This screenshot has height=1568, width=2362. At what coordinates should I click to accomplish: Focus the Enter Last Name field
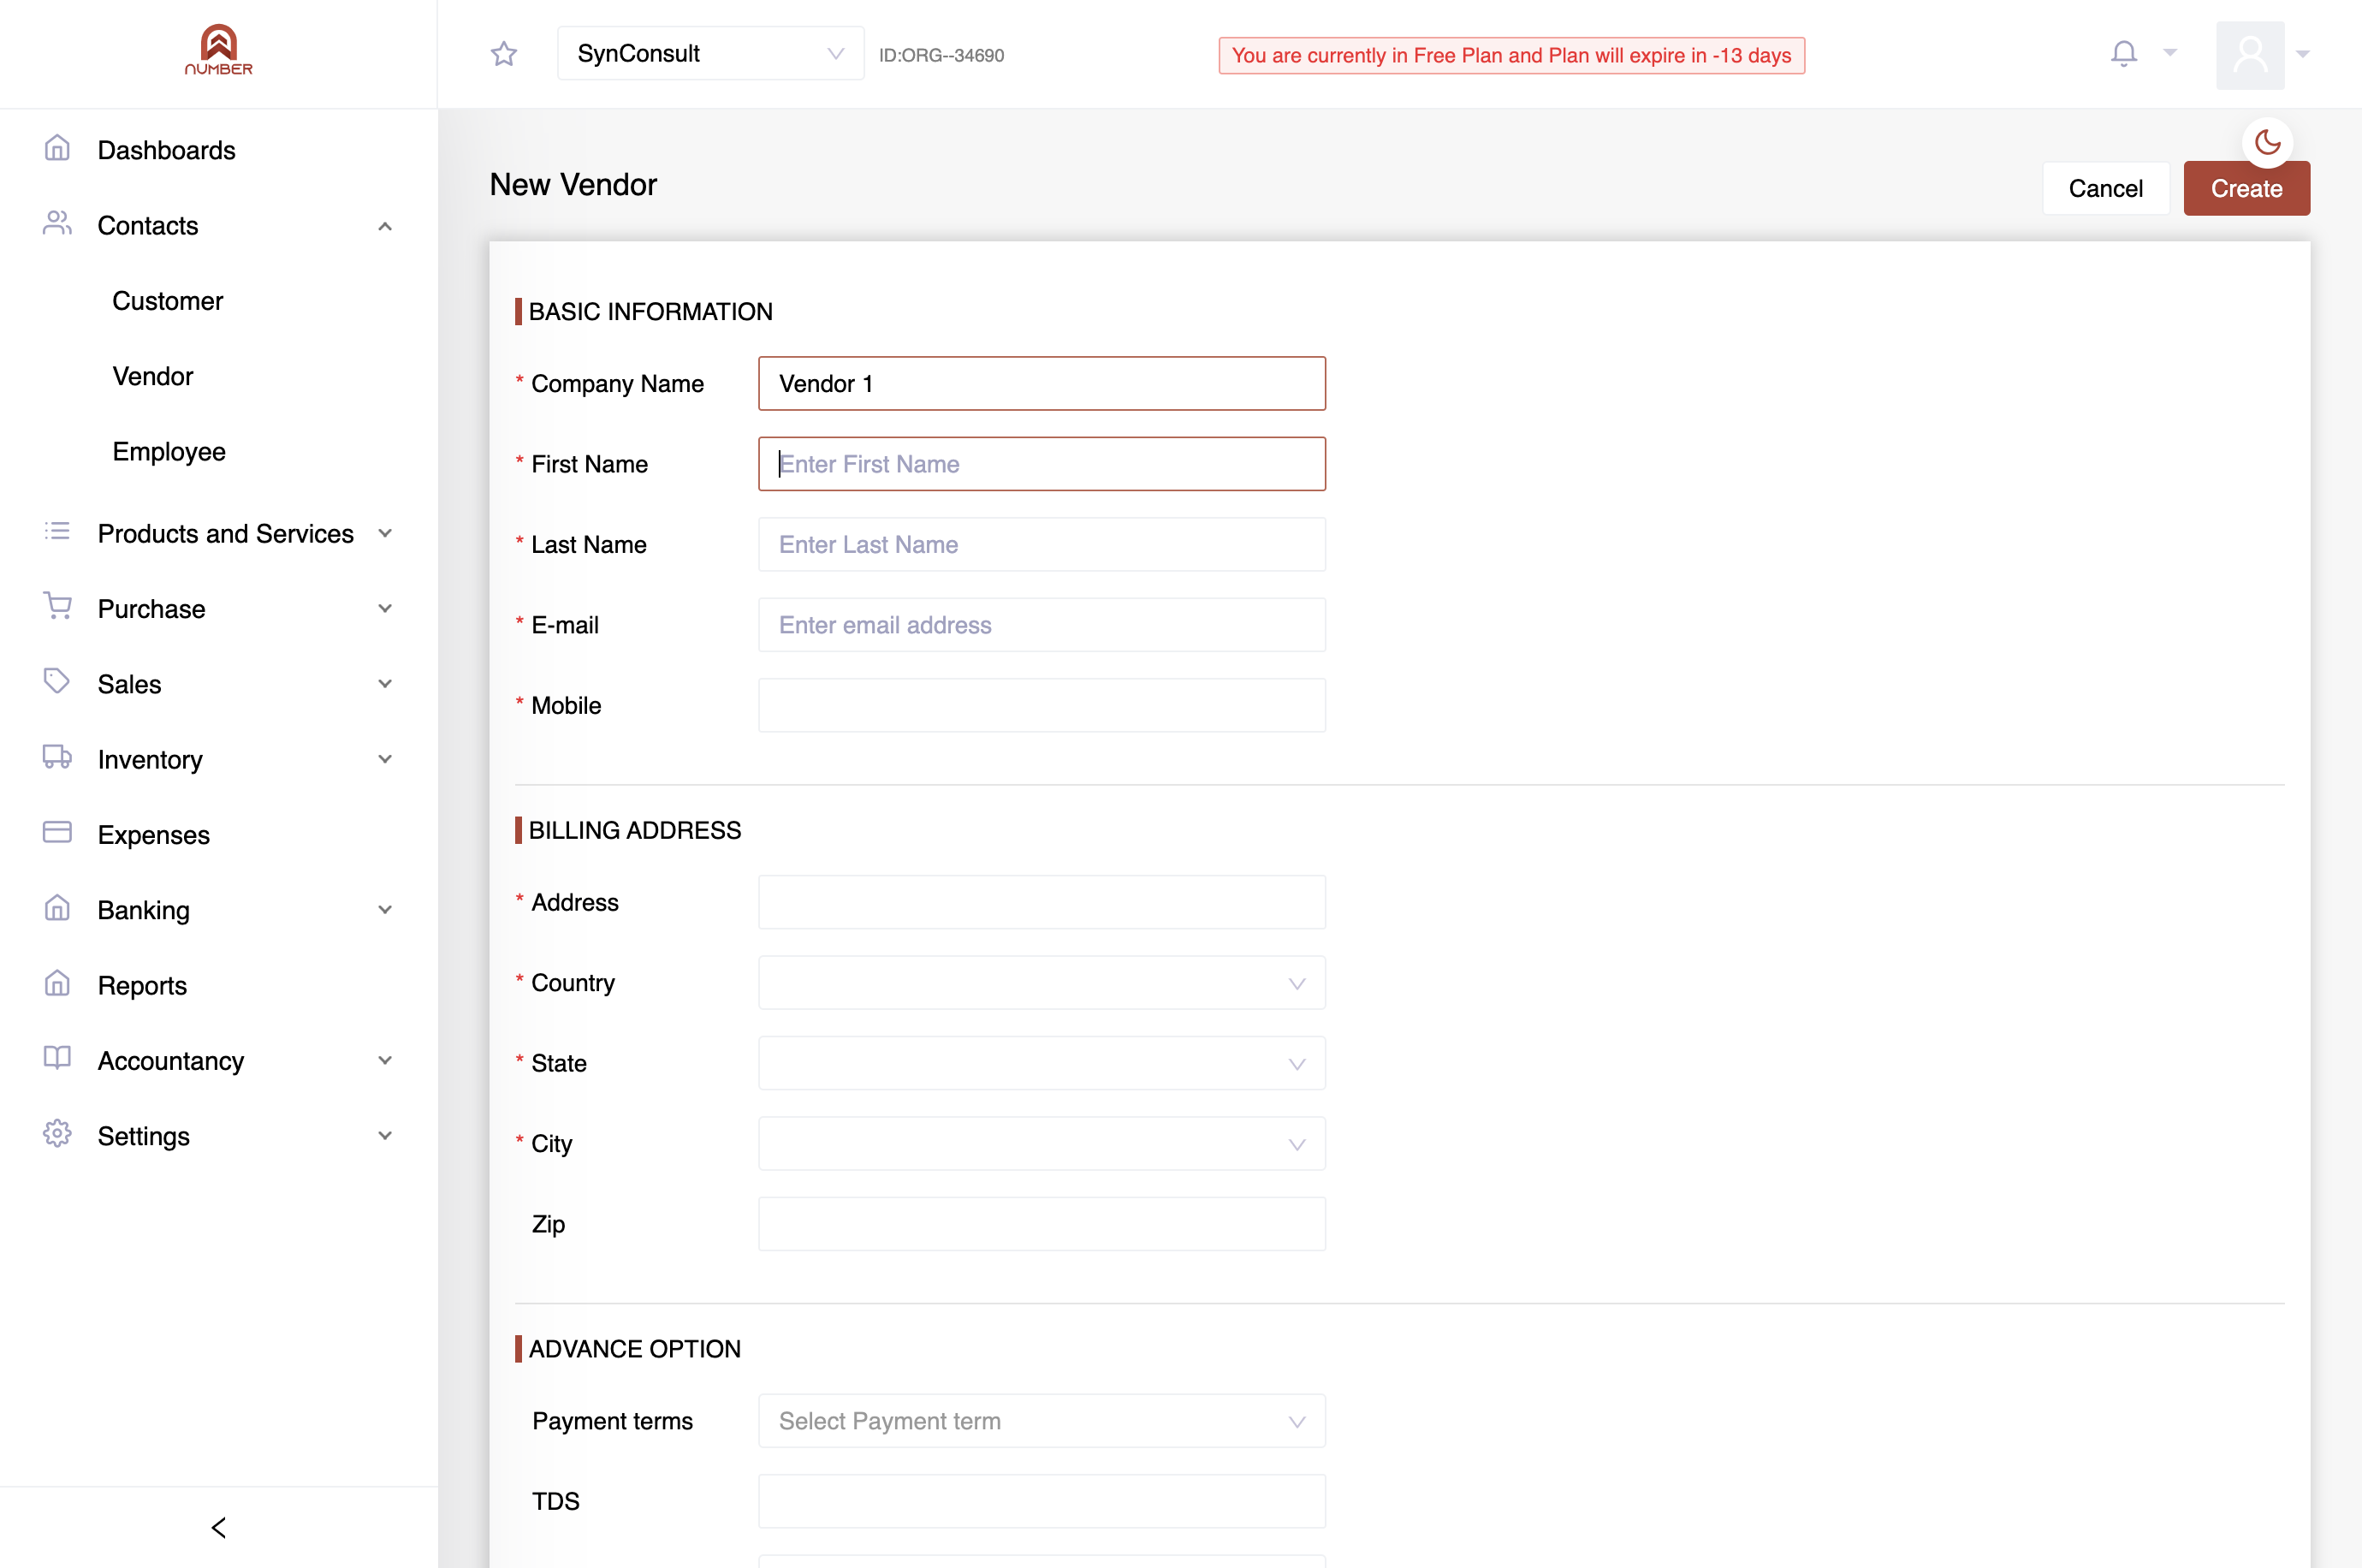1042,545
